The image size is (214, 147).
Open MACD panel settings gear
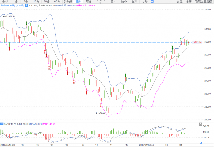click(x=200, y=124)
